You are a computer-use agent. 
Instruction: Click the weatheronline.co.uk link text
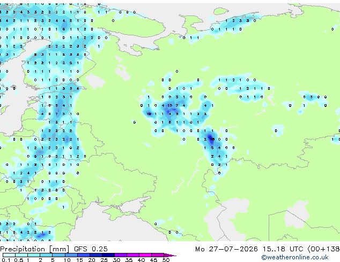(295, 257)
